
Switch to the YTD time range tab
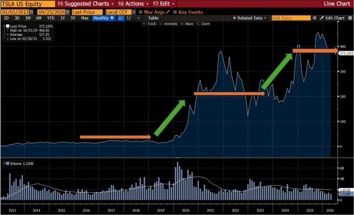[50, 18]
